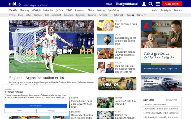Open Kosningar subsection
Image resolution: width=191 pixels, height=119 pixels.
[x=38, y=15]
